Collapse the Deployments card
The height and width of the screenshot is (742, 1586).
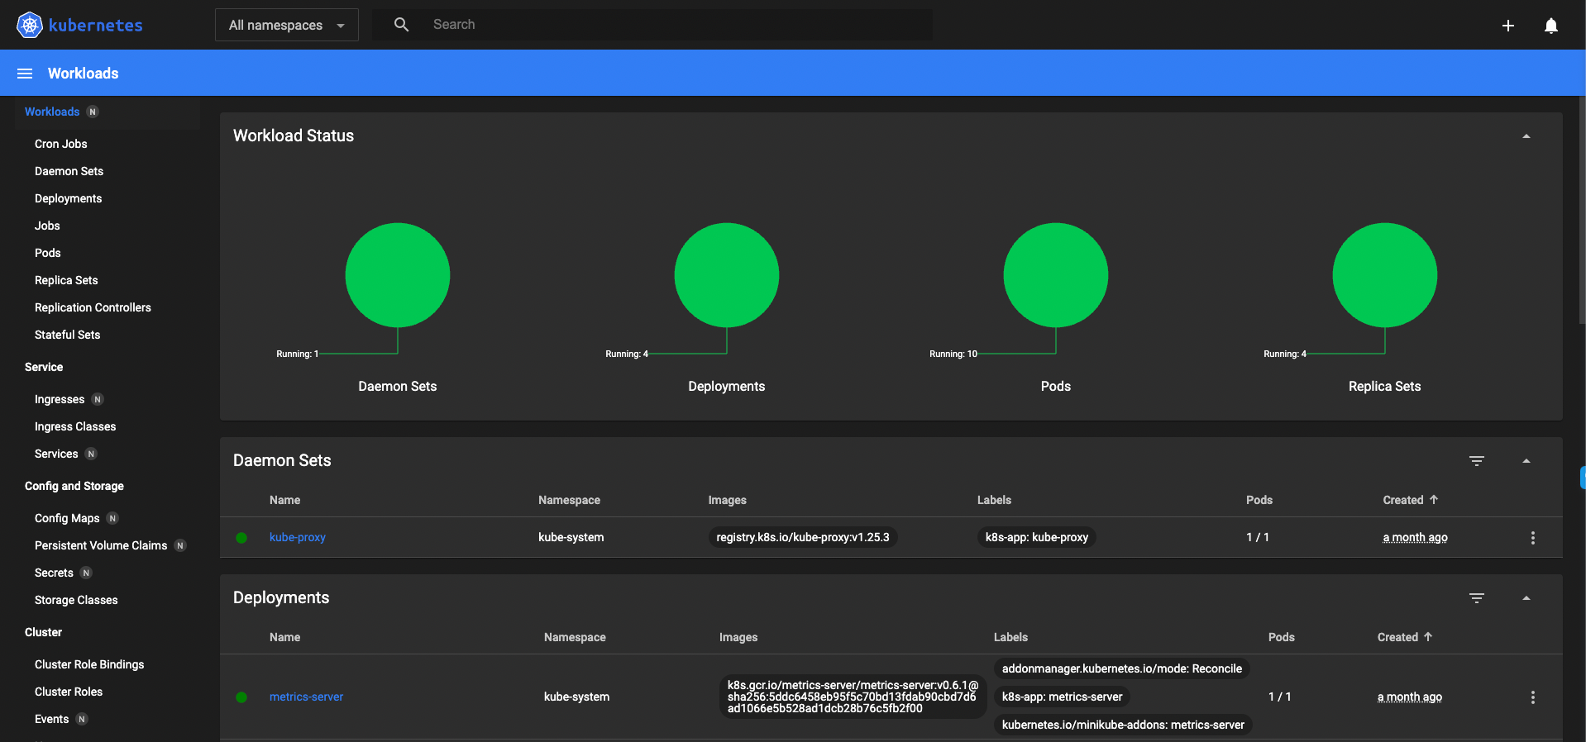point(1526,598)
